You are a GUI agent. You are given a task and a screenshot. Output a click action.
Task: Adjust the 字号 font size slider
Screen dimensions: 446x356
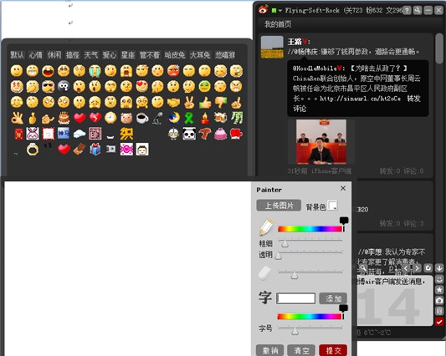point(310,329)
